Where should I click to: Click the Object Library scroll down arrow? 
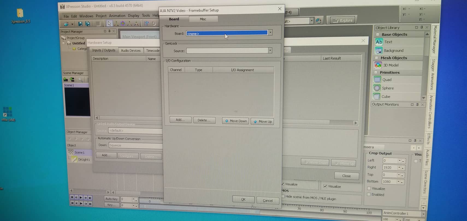coord(424,98)
